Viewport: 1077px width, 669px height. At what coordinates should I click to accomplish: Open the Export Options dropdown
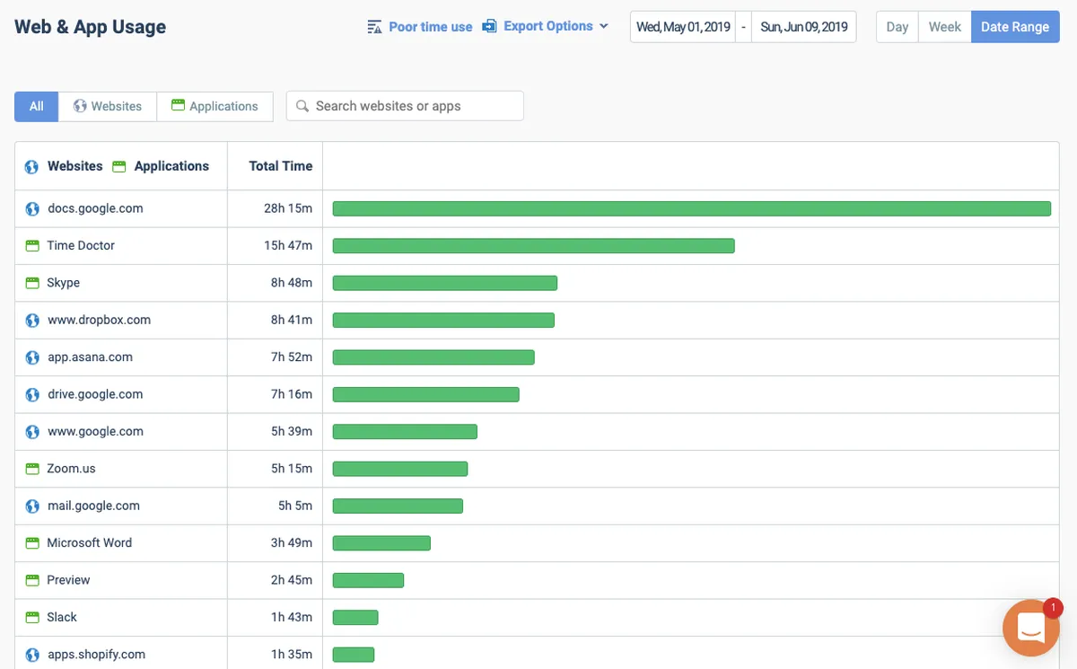(546, 26)
